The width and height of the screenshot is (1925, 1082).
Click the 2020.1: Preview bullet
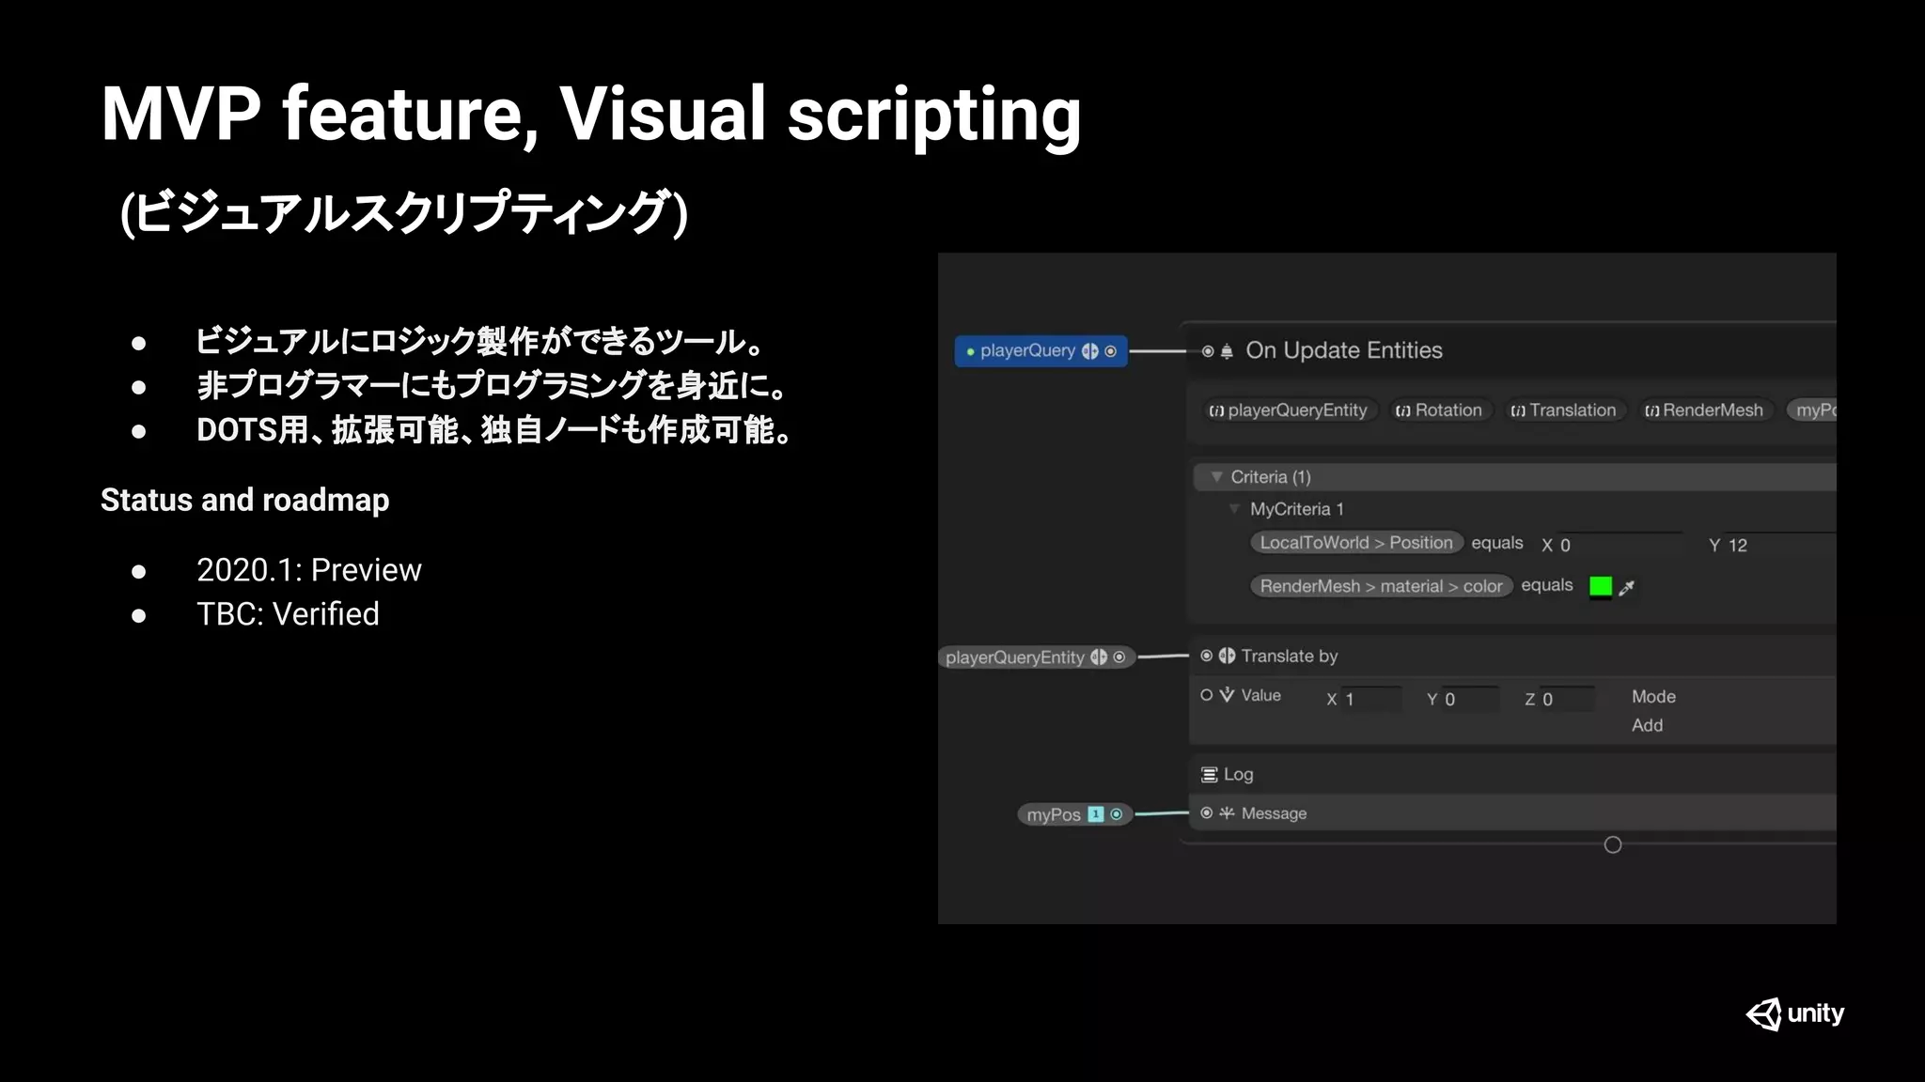pyautogui.click(x=308, y=570)
